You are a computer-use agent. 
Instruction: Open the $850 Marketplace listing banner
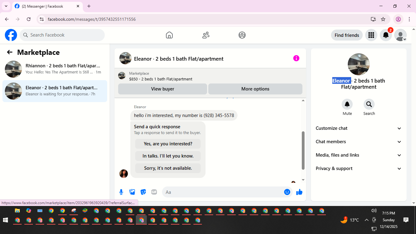point(210,76)
